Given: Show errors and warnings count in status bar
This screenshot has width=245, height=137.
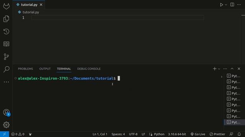Looking at the screenshot, I should (x=18, y=134).
